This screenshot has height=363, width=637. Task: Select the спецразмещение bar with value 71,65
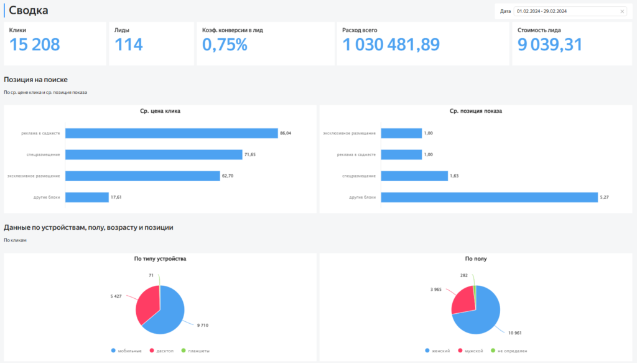pos(153,154)
